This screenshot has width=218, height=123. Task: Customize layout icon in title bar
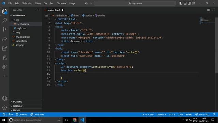pos(193,3)
